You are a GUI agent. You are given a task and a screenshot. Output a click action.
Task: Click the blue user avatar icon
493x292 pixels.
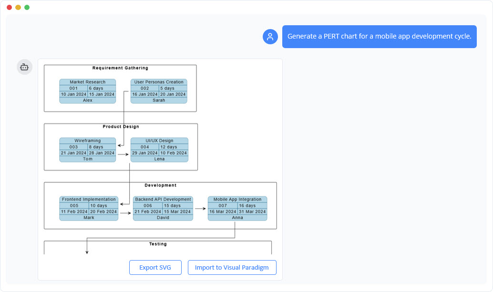pyautogui.click(x=270, y=36)
